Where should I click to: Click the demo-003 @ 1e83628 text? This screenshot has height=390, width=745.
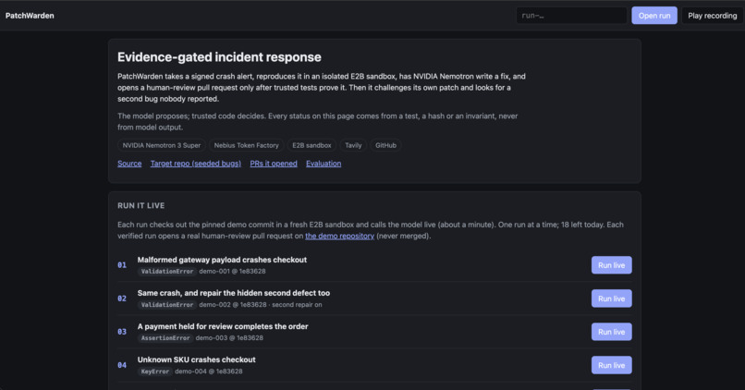click(229, 337)
